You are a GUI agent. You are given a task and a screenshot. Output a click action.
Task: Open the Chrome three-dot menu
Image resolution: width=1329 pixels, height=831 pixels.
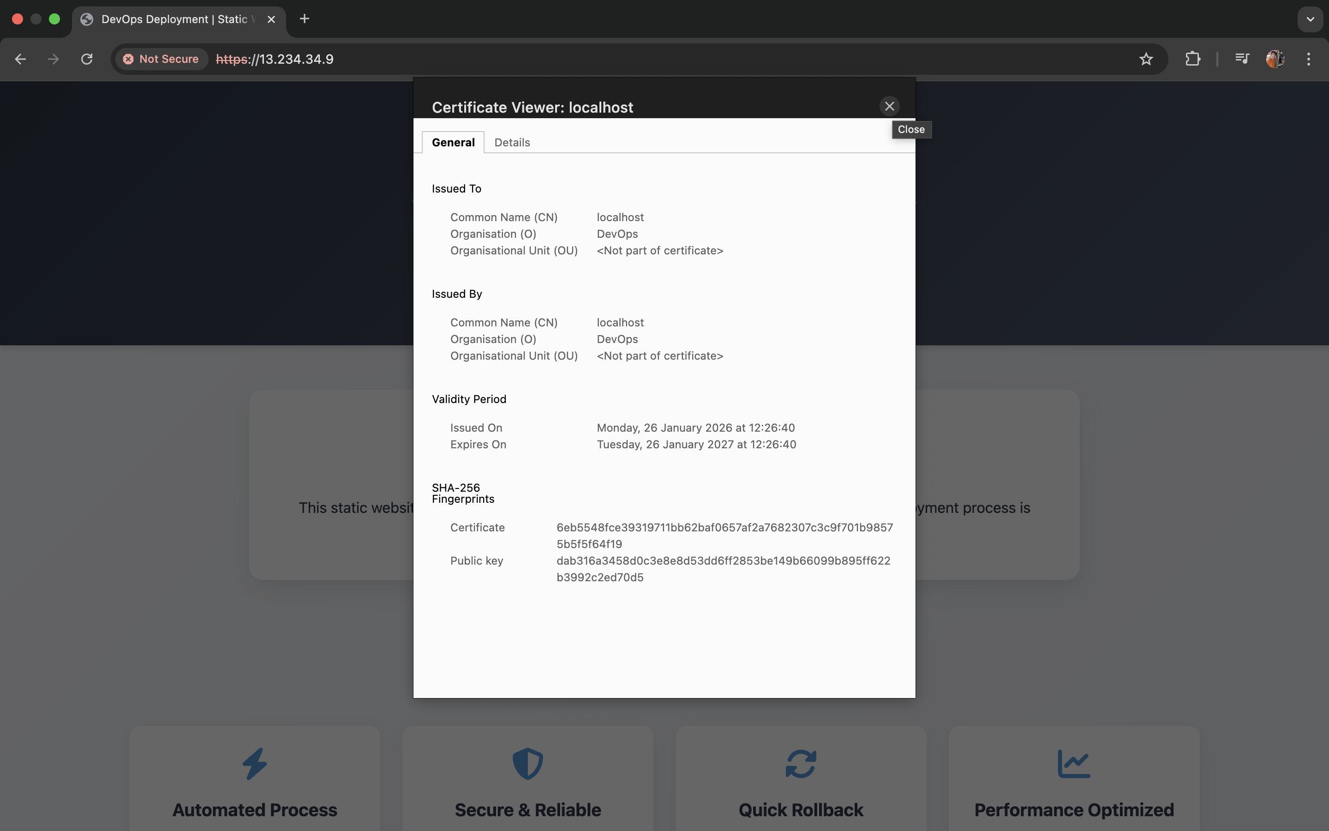click(x=1309, y=59)
